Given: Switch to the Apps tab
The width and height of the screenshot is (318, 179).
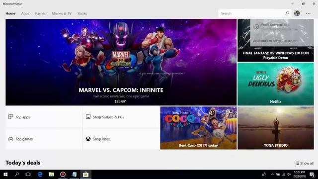Looking at the screenshot, I should pyautogui.click(x=25, y=13).
